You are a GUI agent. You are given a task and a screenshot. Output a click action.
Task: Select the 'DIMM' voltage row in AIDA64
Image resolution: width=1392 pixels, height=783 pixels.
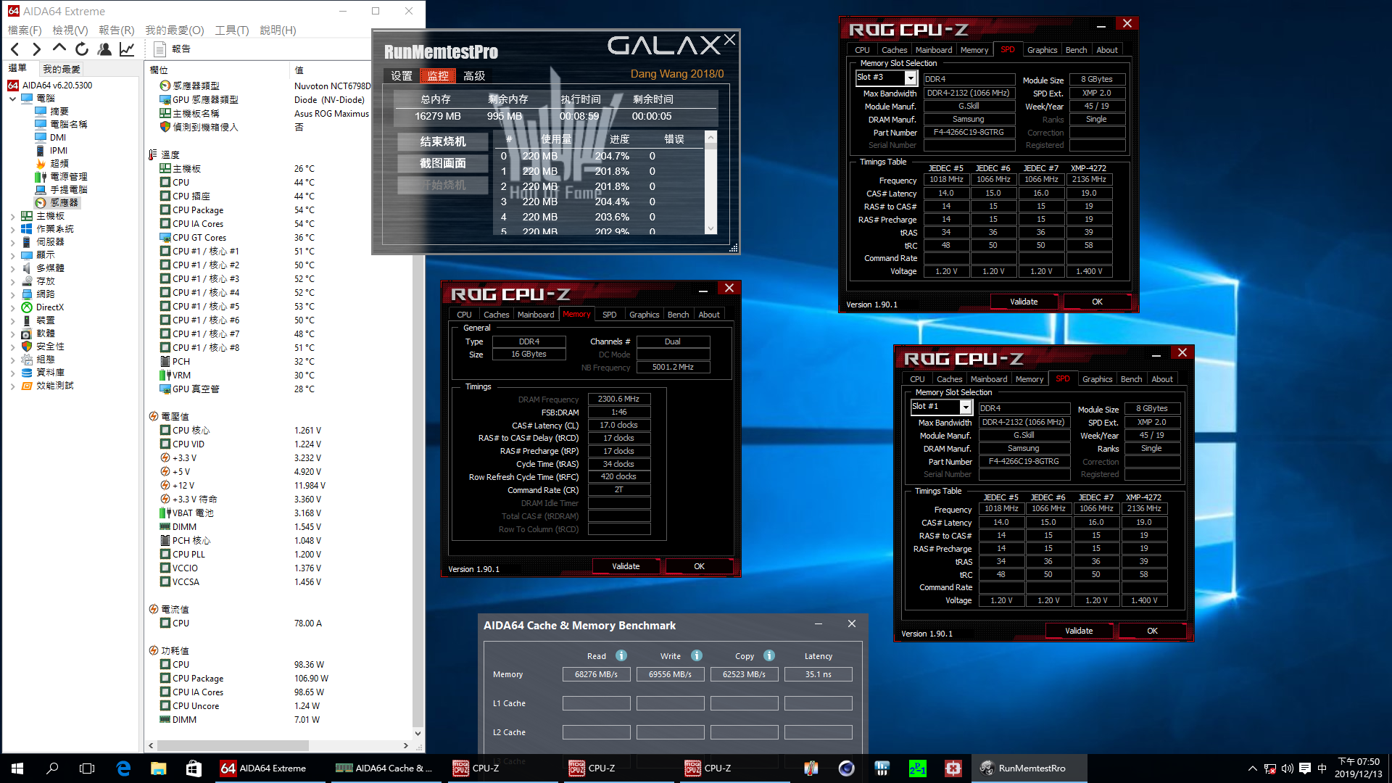(x=278, y=527)
